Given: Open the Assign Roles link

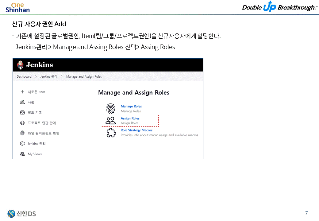Looking at the screenshot, I should (130, 118).
